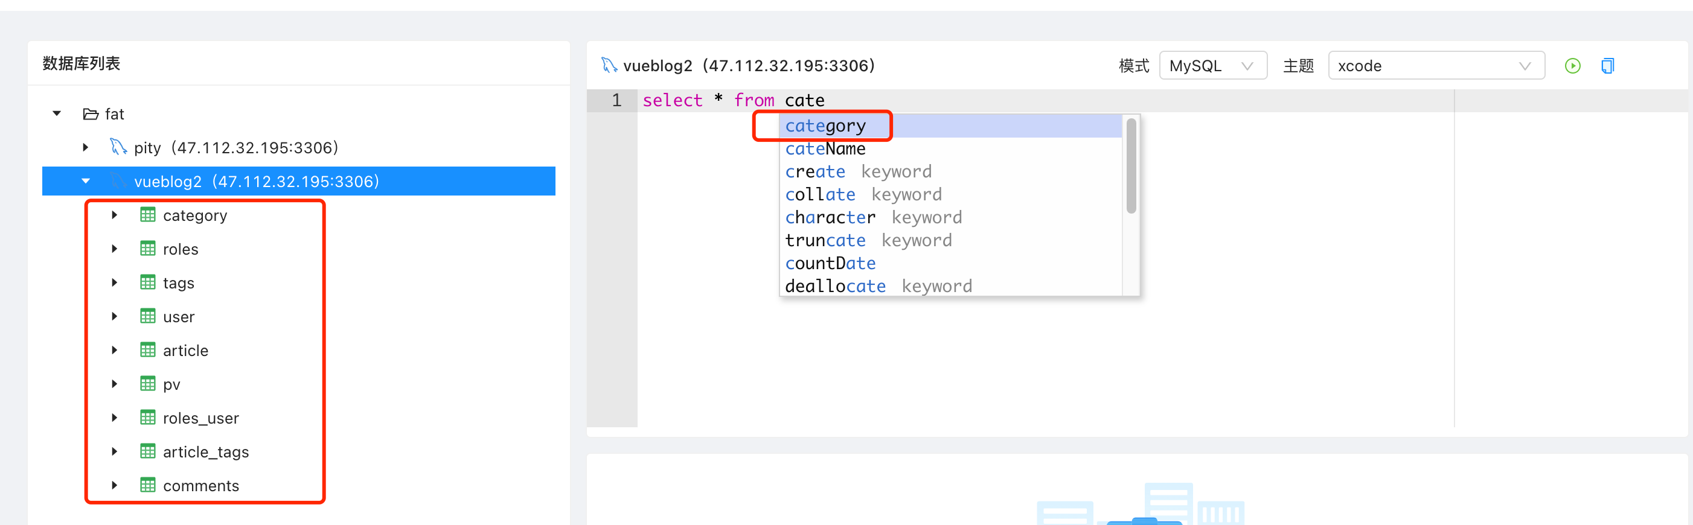1693x525 pixels.
Task: Select the vueblog2 (47.112.32.195:3306) tree row
Action: click(298, 180)
